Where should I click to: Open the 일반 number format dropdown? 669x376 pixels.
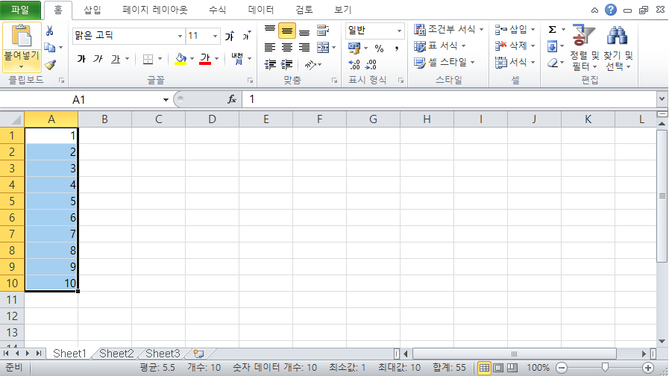(x=399, y=31)
